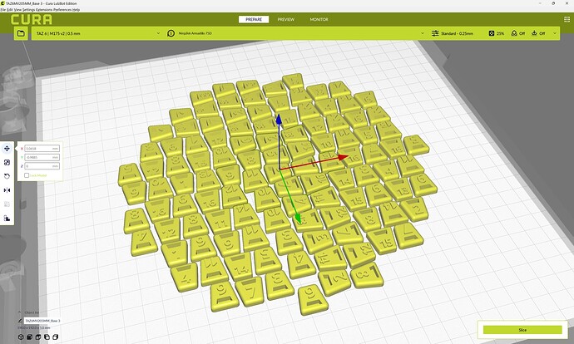
Task: Click the extruder 1 material icon
Action: pos(171,33)
